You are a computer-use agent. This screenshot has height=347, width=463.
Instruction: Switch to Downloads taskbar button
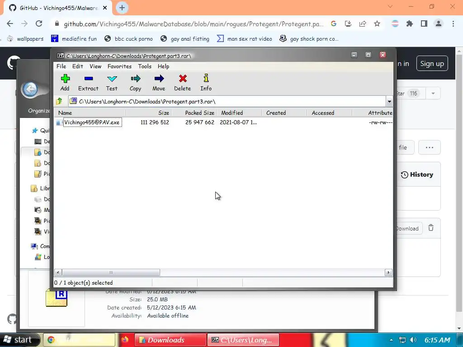[170, 340]
